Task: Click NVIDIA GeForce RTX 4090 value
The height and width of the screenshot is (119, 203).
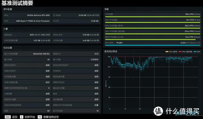Action: pyautogui.click(x=38, y=15)
